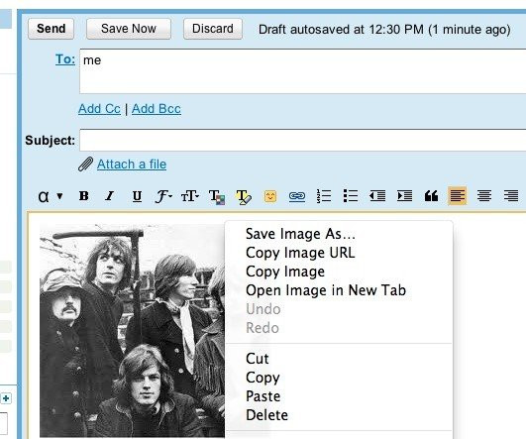Screen dimensions: 526x439
Task: Toggle italic formatting
Action: [x=110, y=195]
